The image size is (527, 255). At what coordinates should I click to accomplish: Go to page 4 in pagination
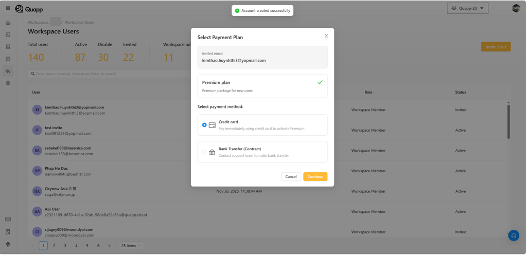[76, 246]
